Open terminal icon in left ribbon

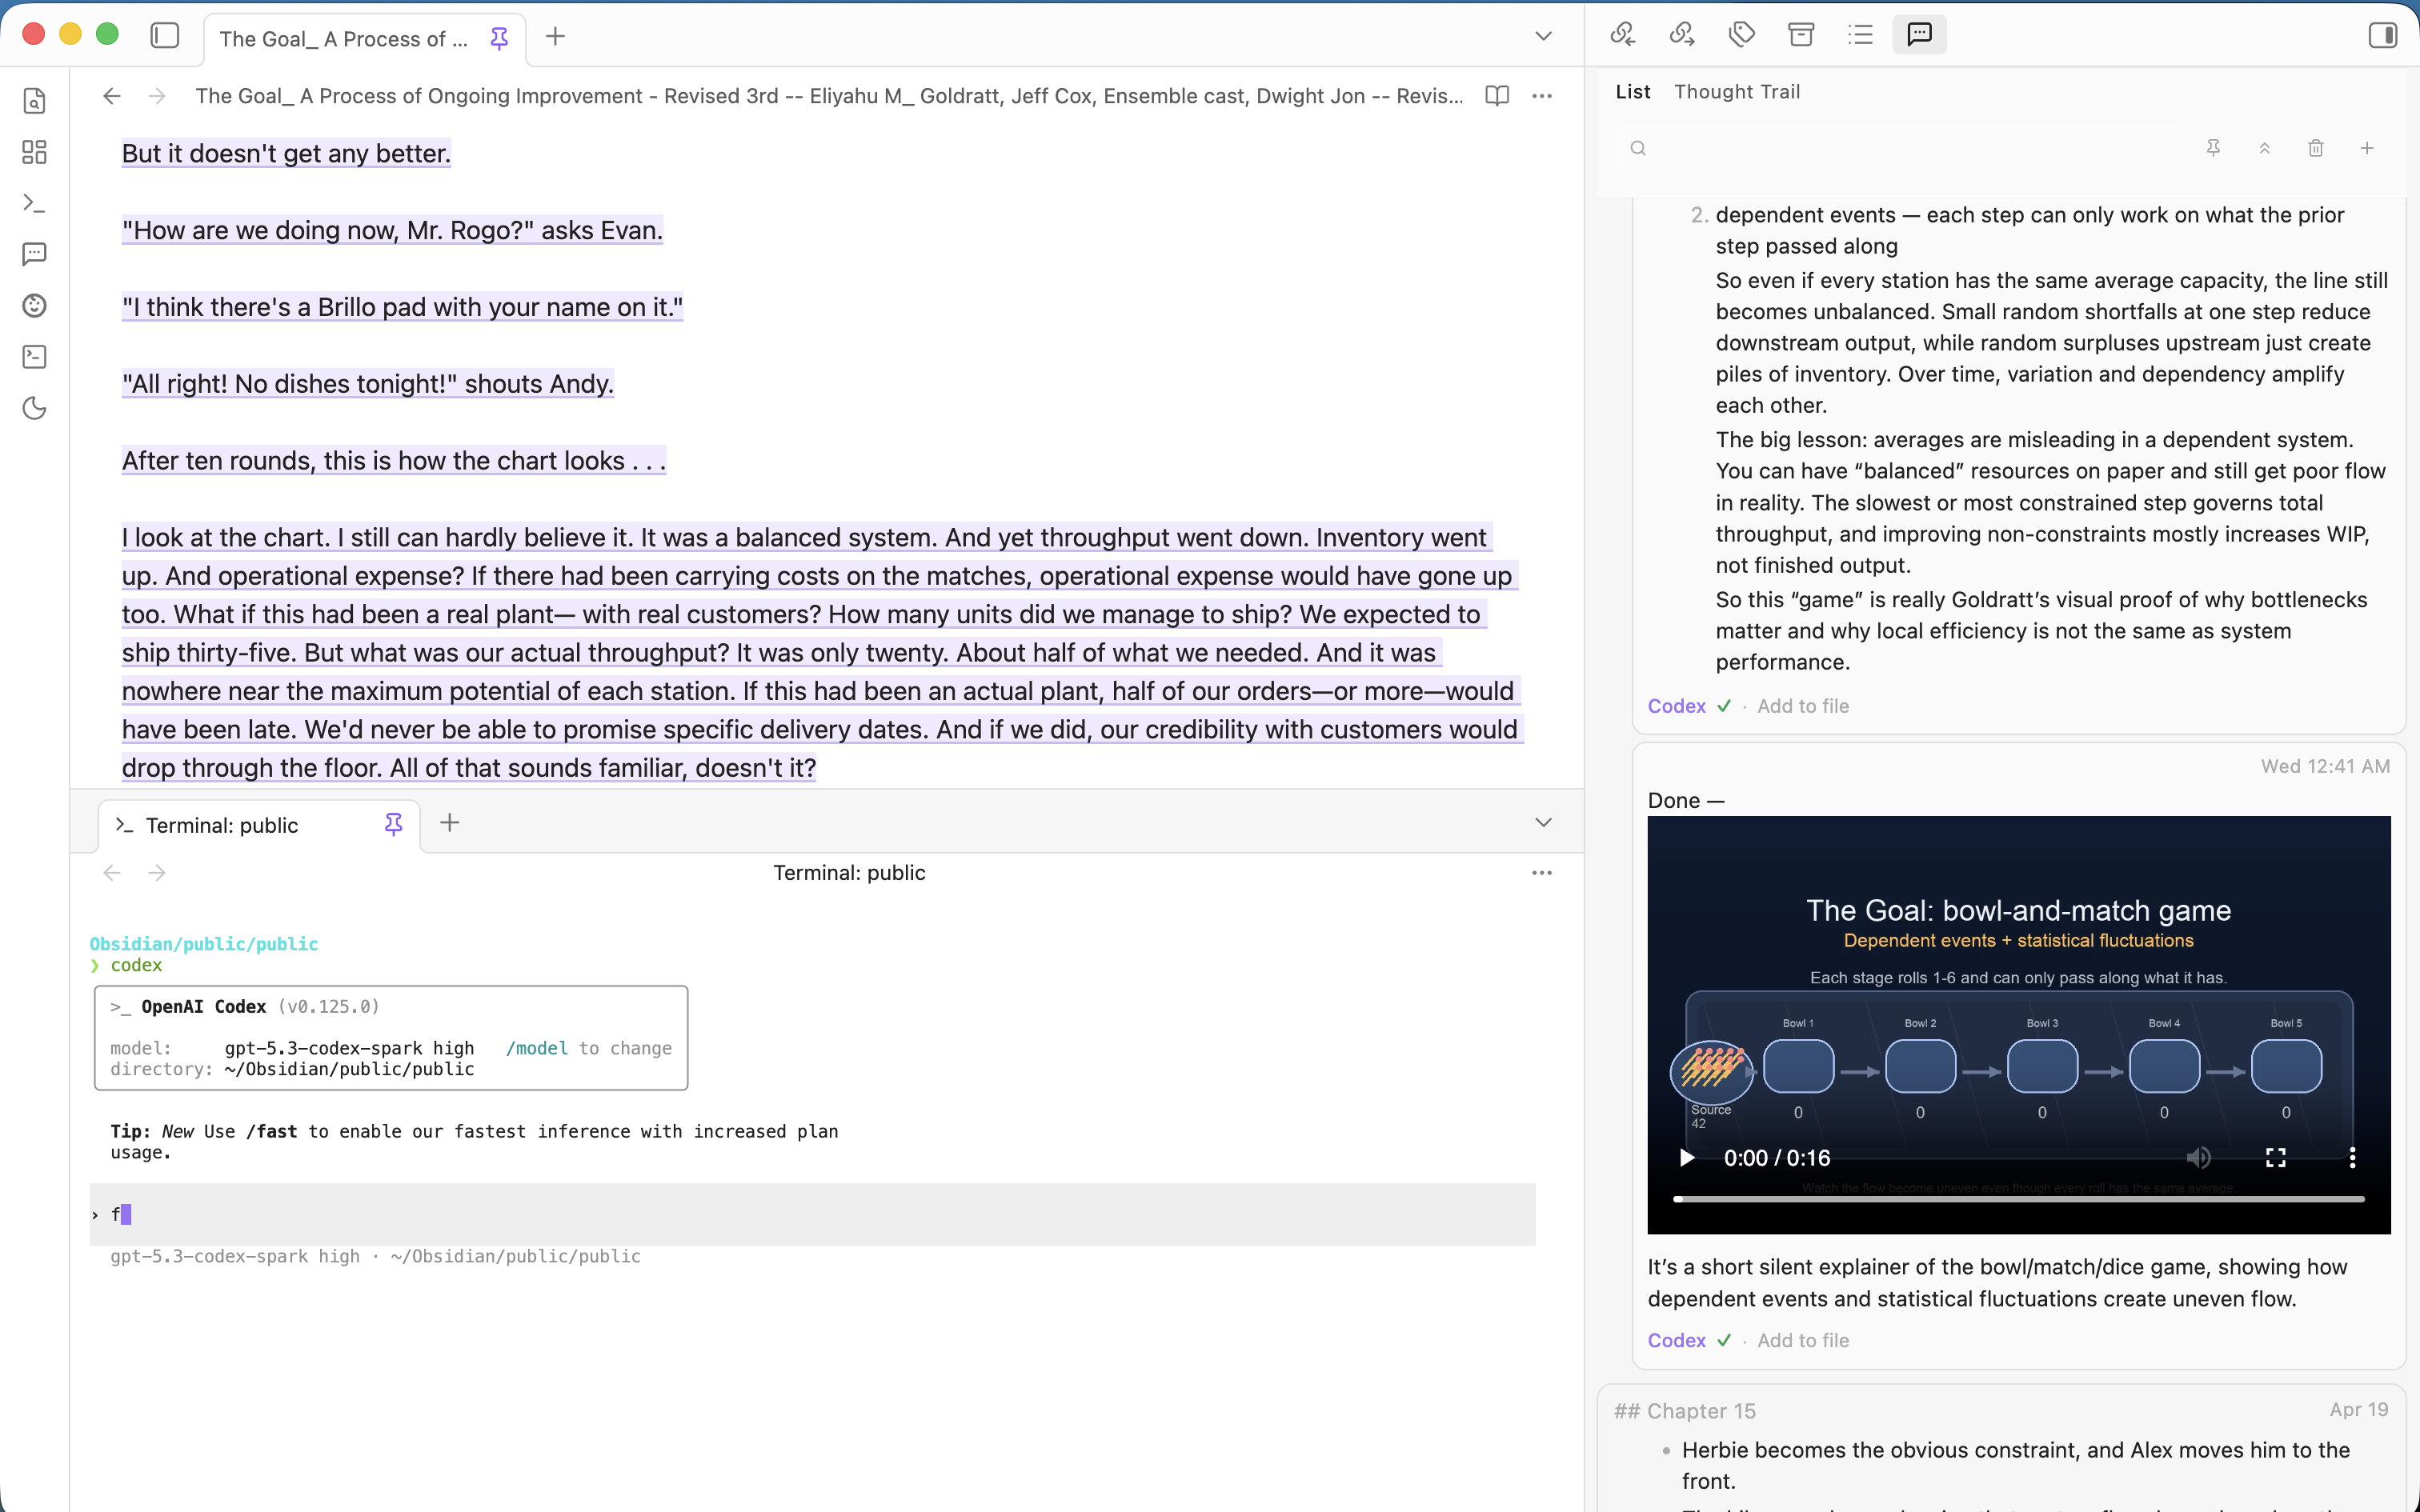pyautogui.click(x=35, y=203)
